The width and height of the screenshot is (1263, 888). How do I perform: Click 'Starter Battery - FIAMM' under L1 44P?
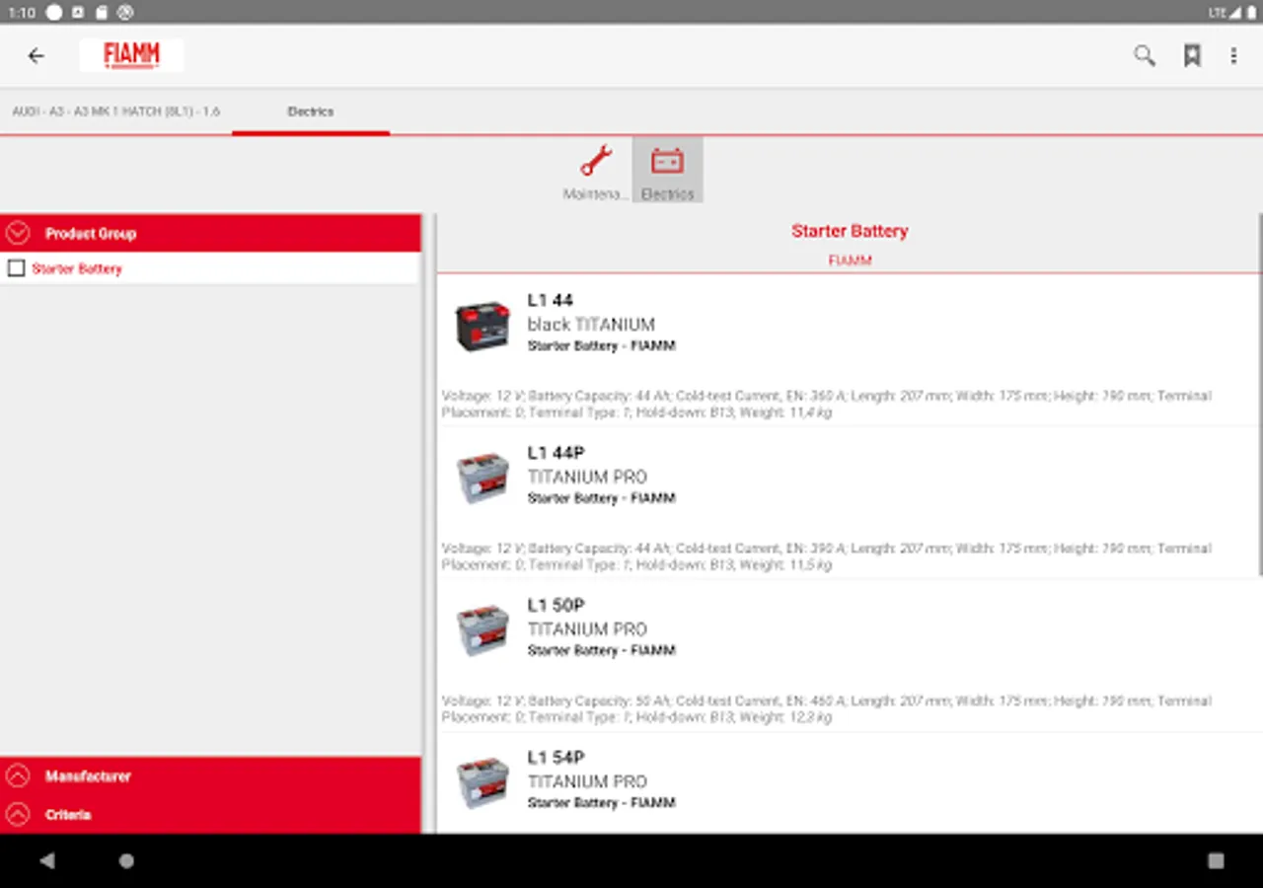click(601, 498)
